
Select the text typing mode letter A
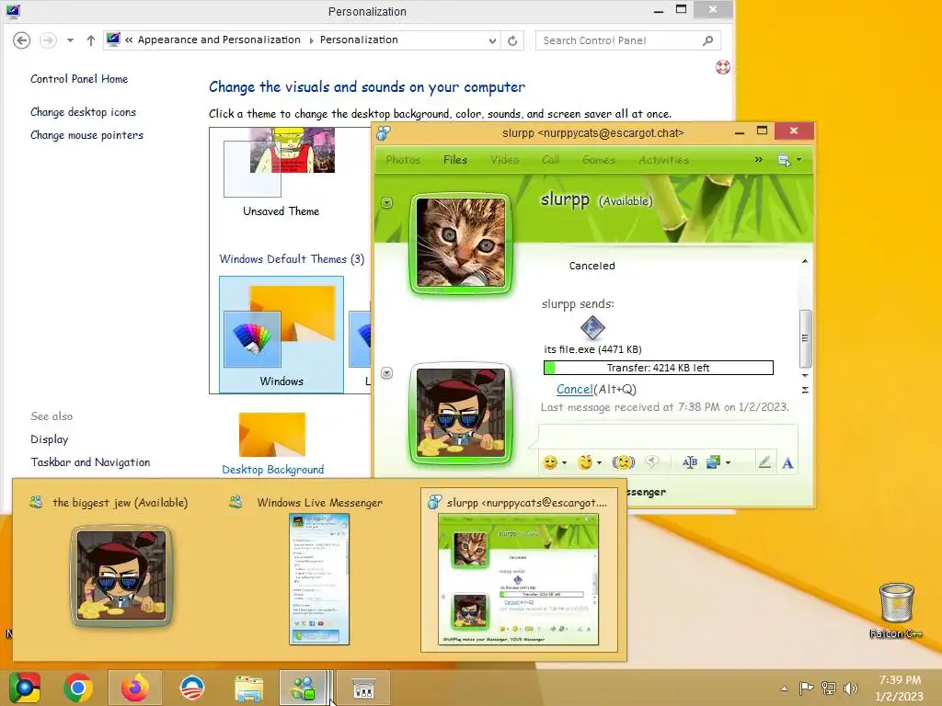pyautogui.click(x=787, y=463)
